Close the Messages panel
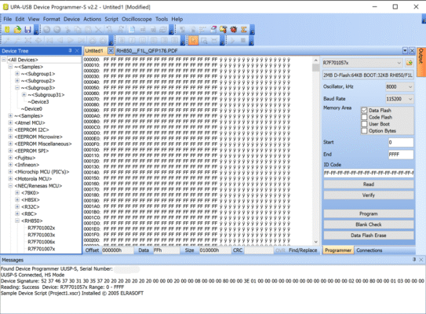This screenshot has height=314, width=426. [421, 260]
